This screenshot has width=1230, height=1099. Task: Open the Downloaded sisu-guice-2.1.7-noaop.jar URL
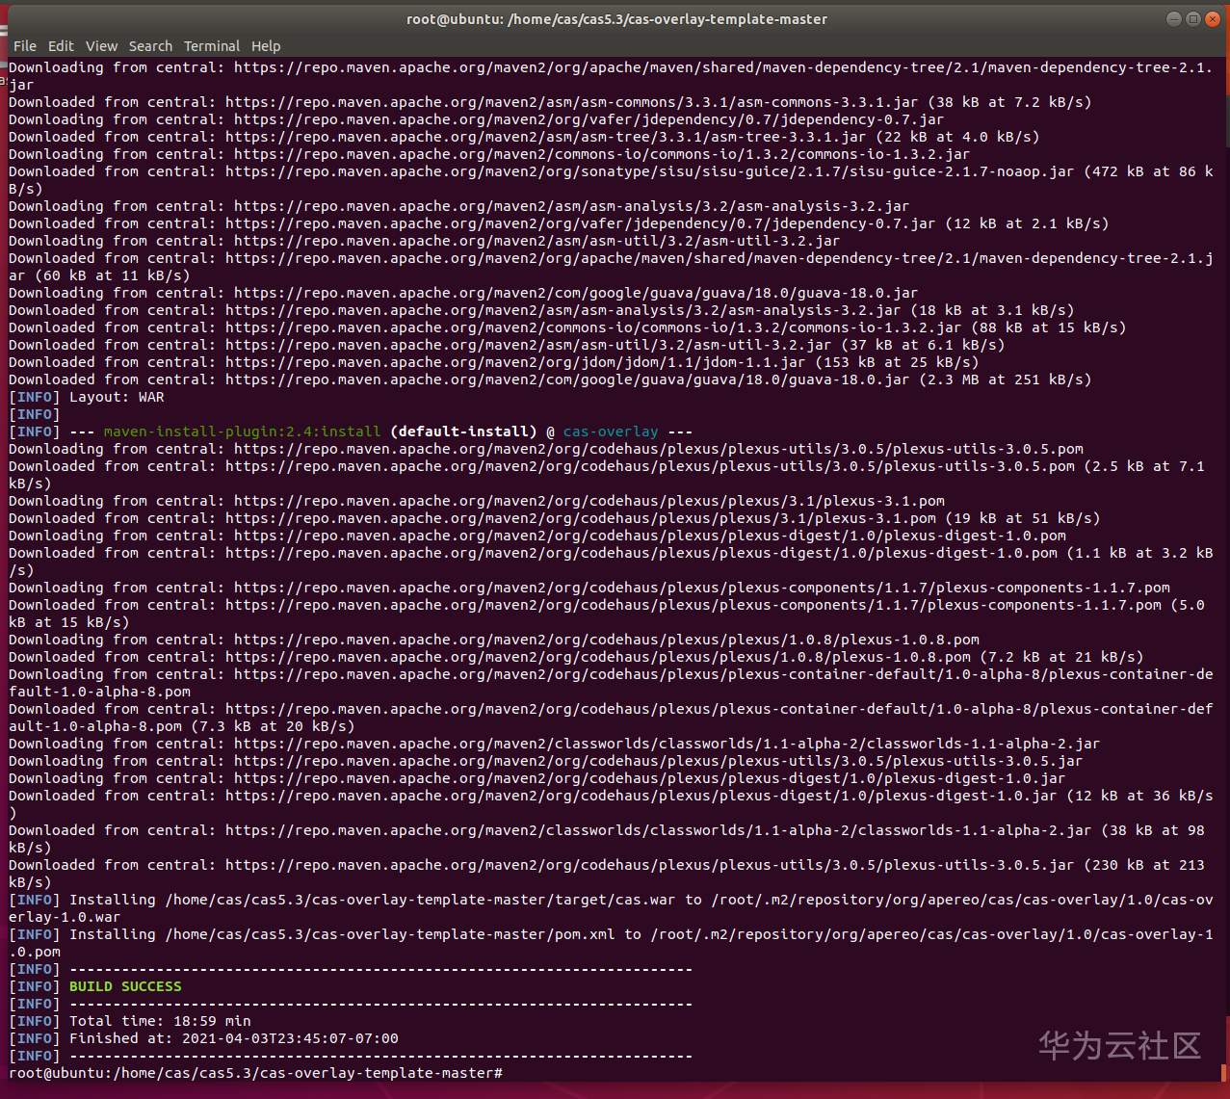650,171
